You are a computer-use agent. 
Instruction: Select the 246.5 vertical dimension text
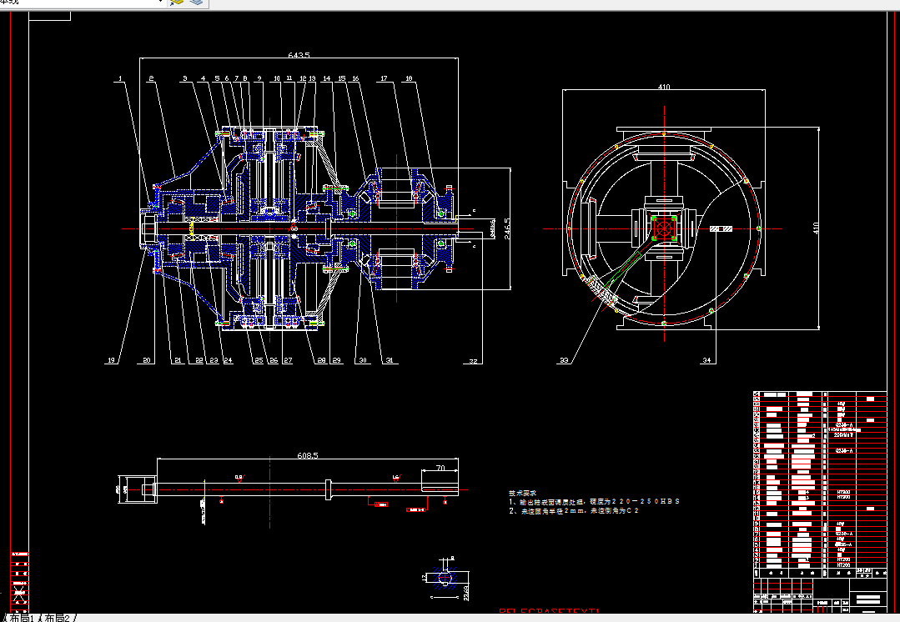(x=507, y=228)
